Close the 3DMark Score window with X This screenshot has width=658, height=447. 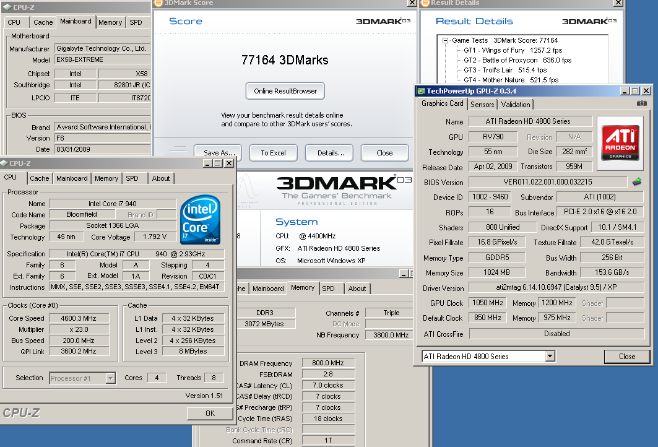pos(412,3)
